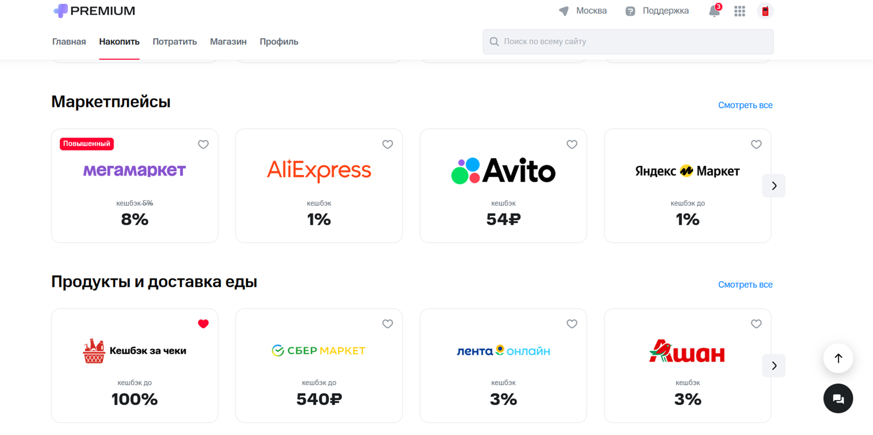Add Мегамаркет to favorites with heart

tap(203, 145)
